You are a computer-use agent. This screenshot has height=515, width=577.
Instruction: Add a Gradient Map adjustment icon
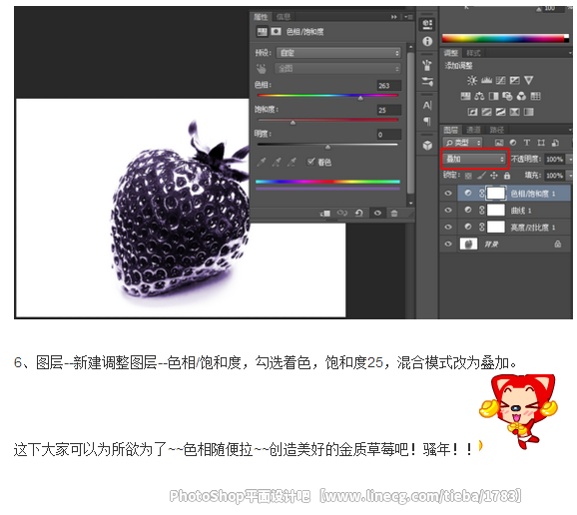point(528,112)
